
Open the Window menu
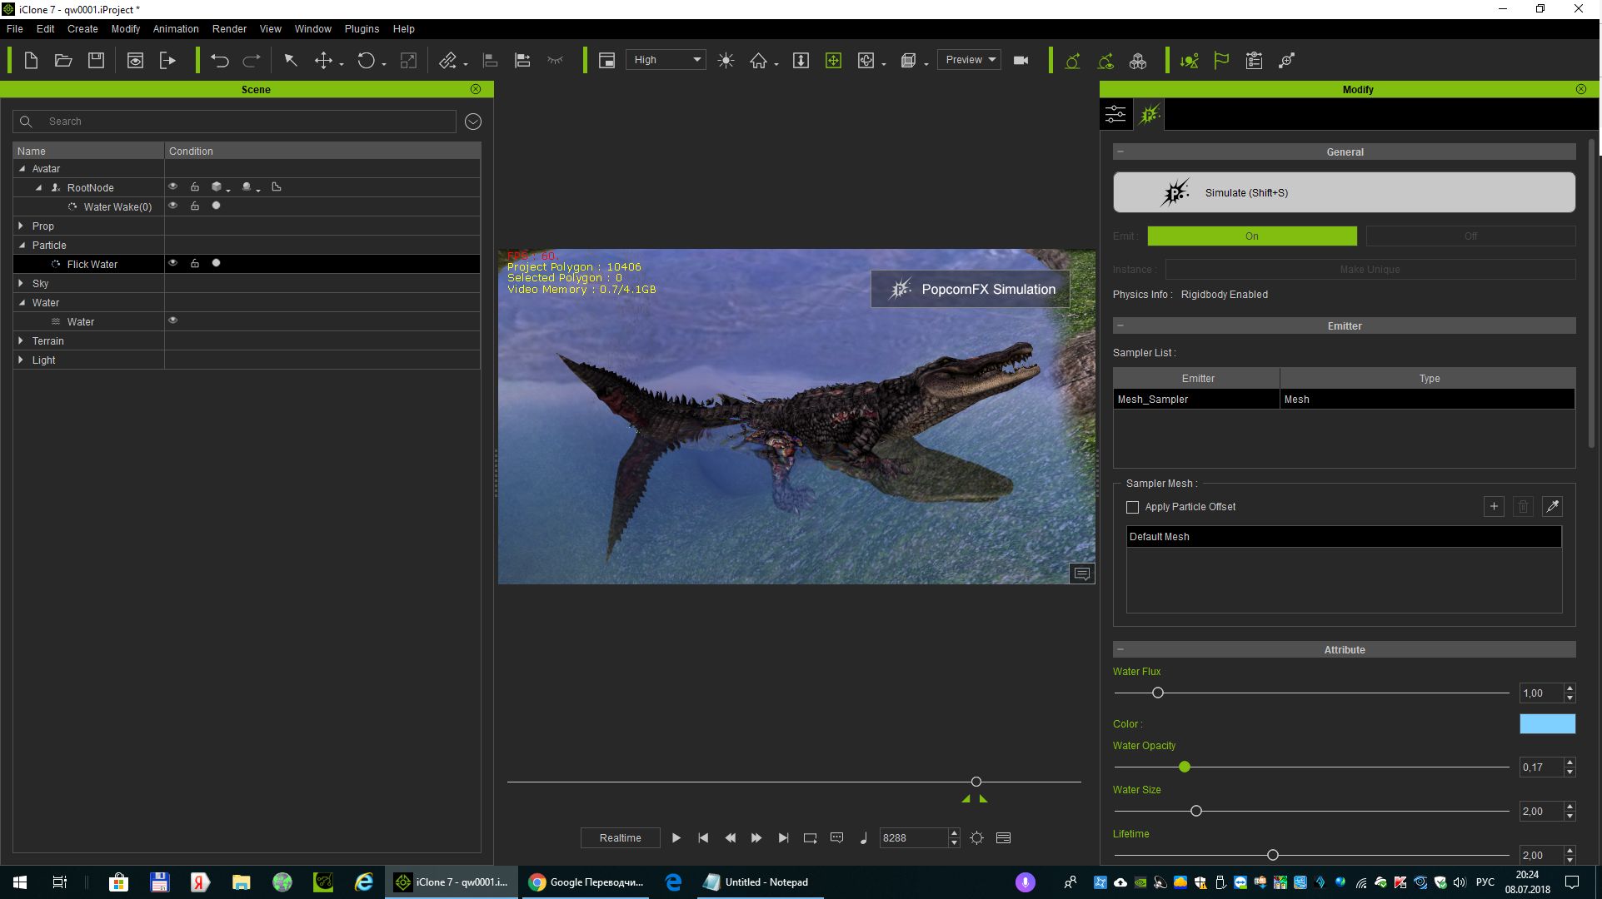click(312, 28)
